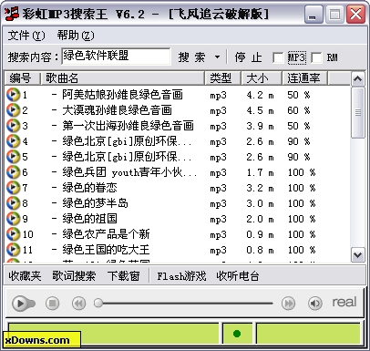Viewport: 370px width, 351px height.
Task: Click the rewind button in the player
Action: pos(79,303)
